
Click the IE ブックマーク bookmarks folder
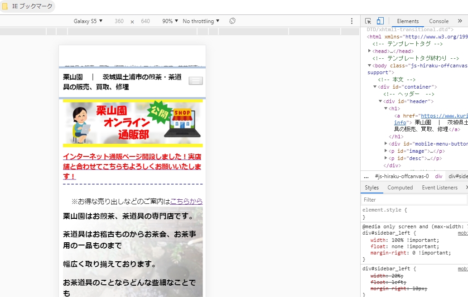click(28, 6)
